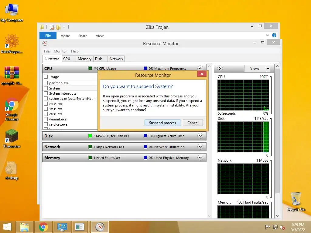Open the Home ribbon tab in Zika Trojan

(65, 36)
